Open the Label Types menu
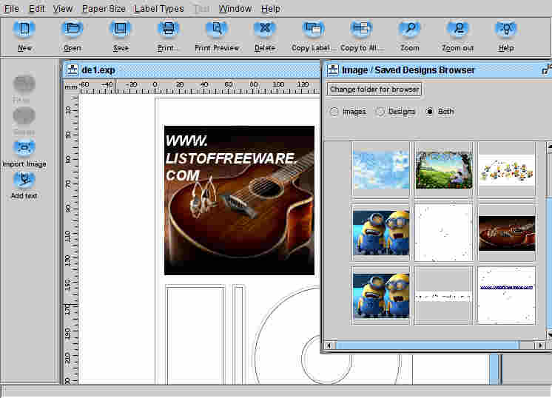 pyautogui.click(x=159, y=8)
